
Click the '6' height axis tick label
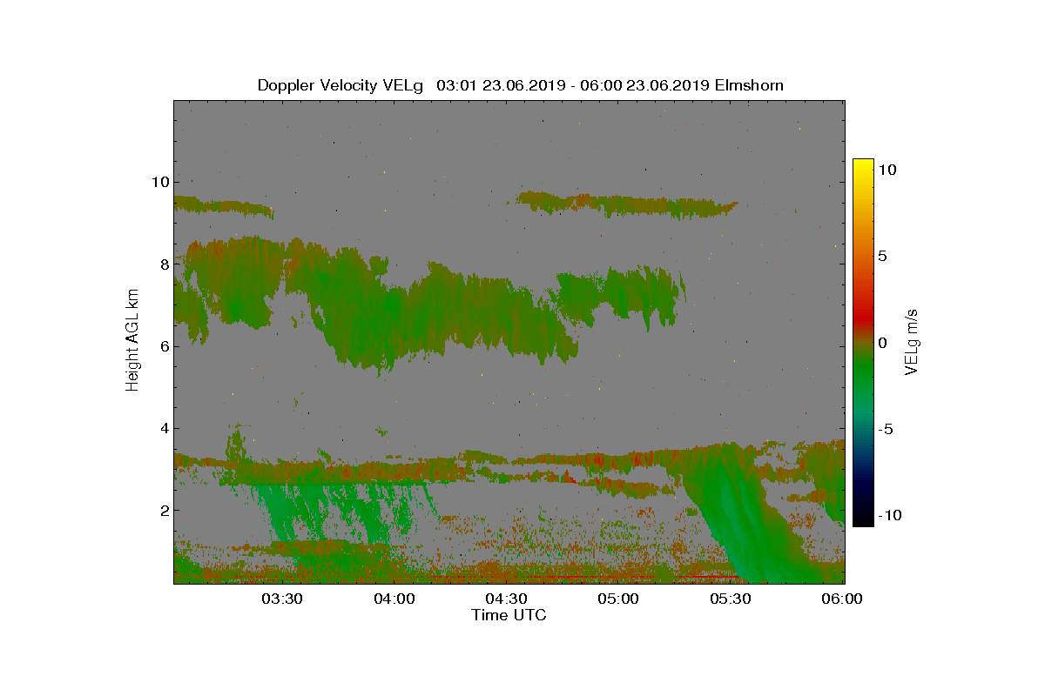(x=164, y=345)
